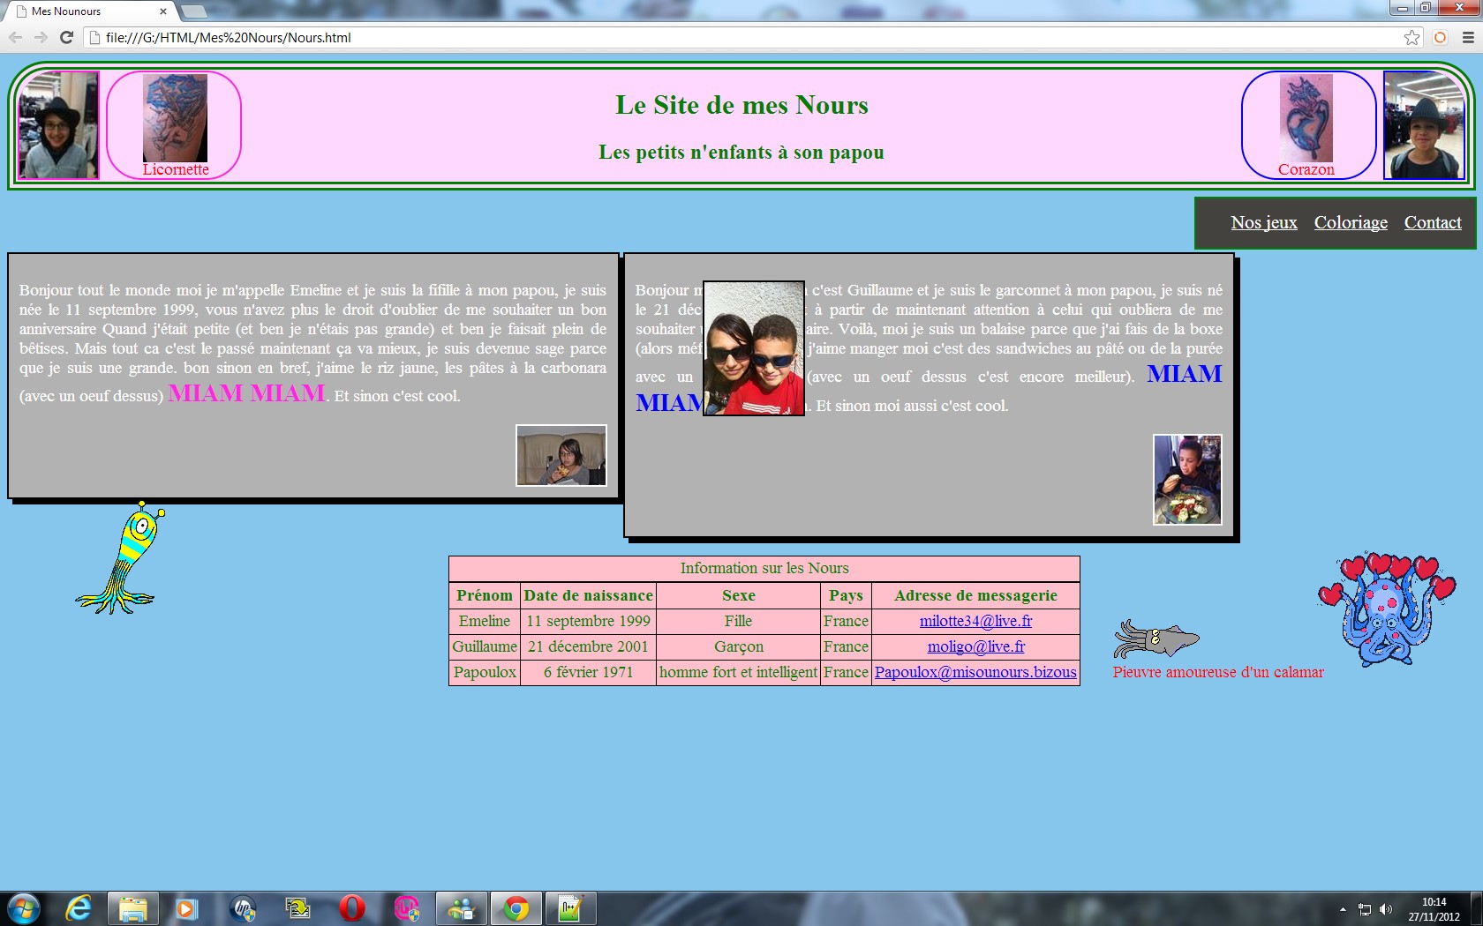Click the photo of Guillaume eating salad

pos(1187,480)
